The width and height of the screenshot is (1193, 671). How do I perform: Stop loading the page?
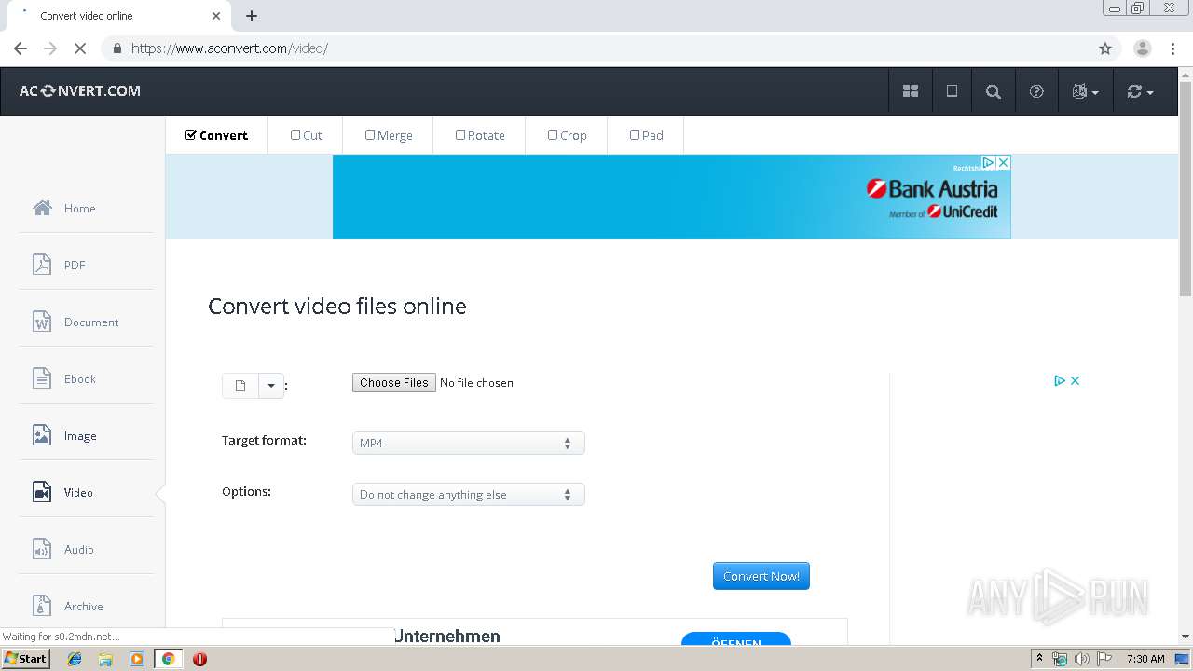tap(80, 48)
